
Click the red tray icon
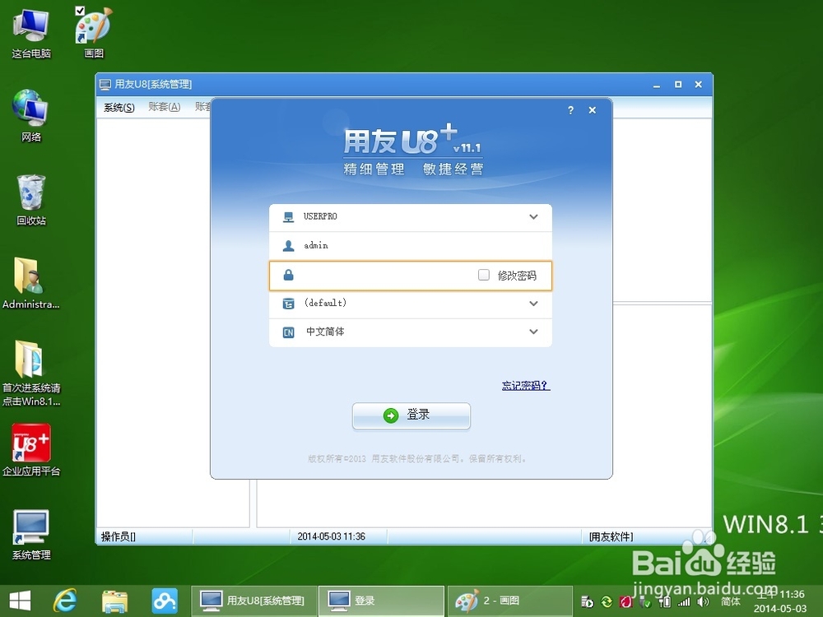[625, 602]
